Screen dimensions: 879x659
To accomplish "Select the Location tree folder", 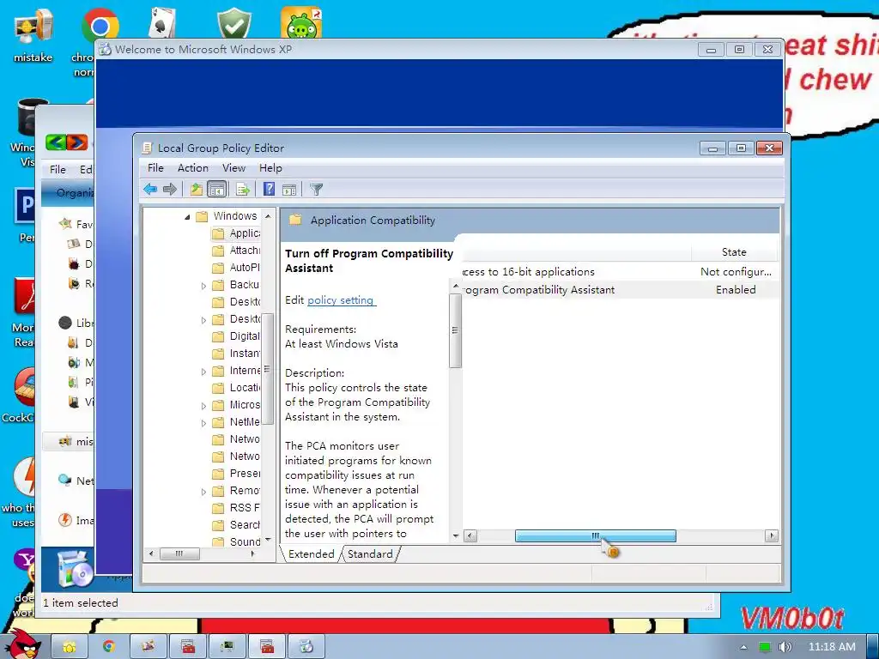I will pyautogui.click(x=236, y=388).
